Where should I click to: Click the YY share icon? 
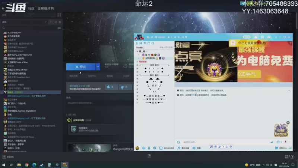click(x=183, y=37)
